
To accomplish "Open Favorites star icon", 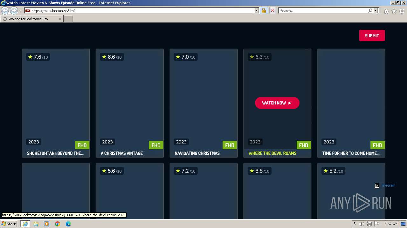I will coord(394,11).
